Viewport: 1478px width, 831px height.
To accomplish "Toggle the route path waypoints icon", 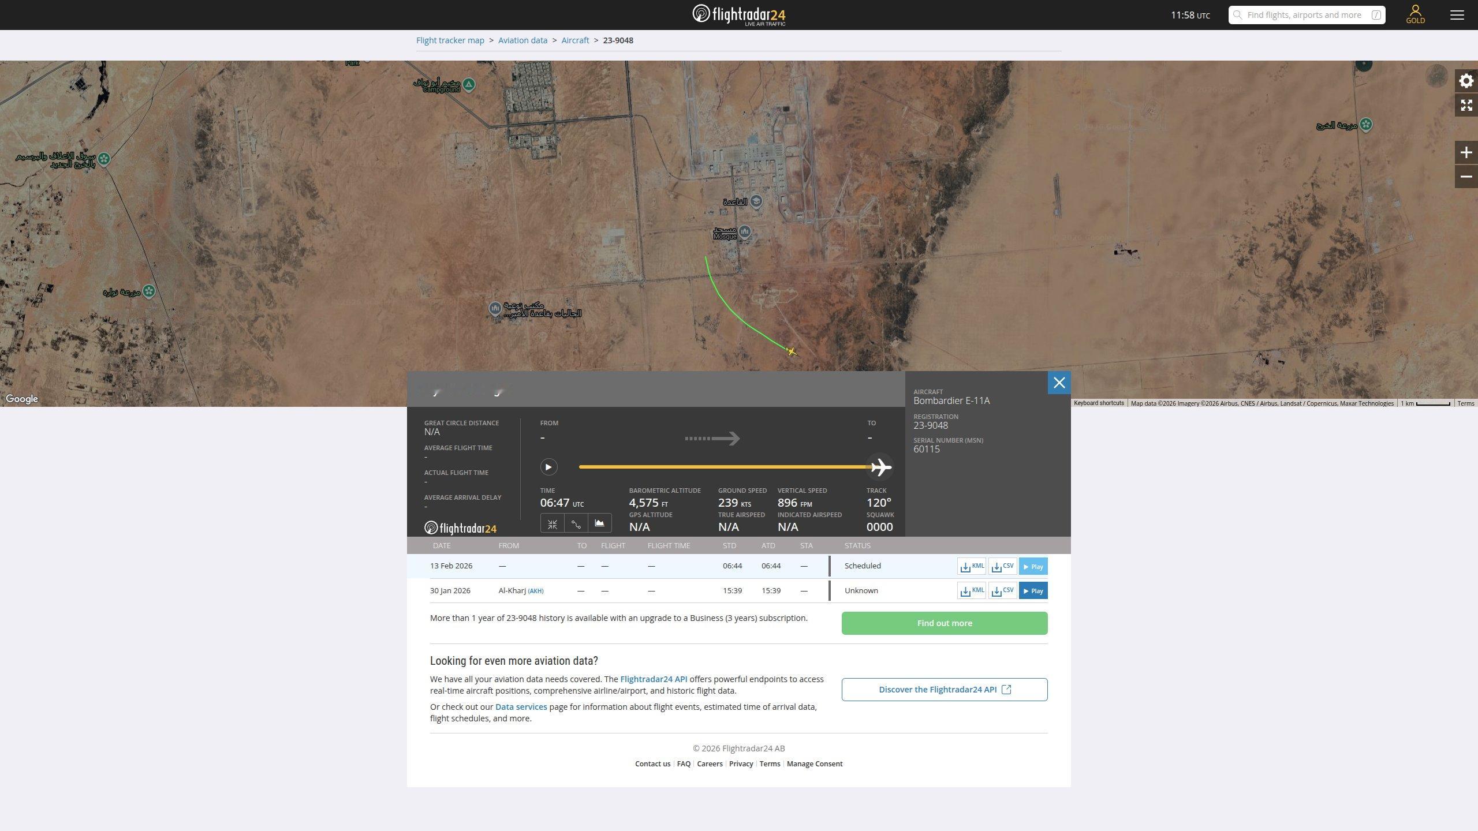I will pyautogui.click(x=576, y=523).
